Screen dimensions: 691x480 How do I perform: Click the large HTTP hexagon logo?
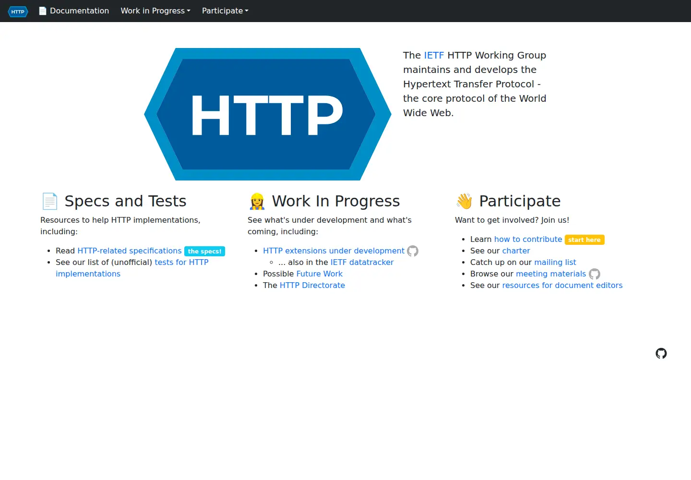(x=268, y=114)
